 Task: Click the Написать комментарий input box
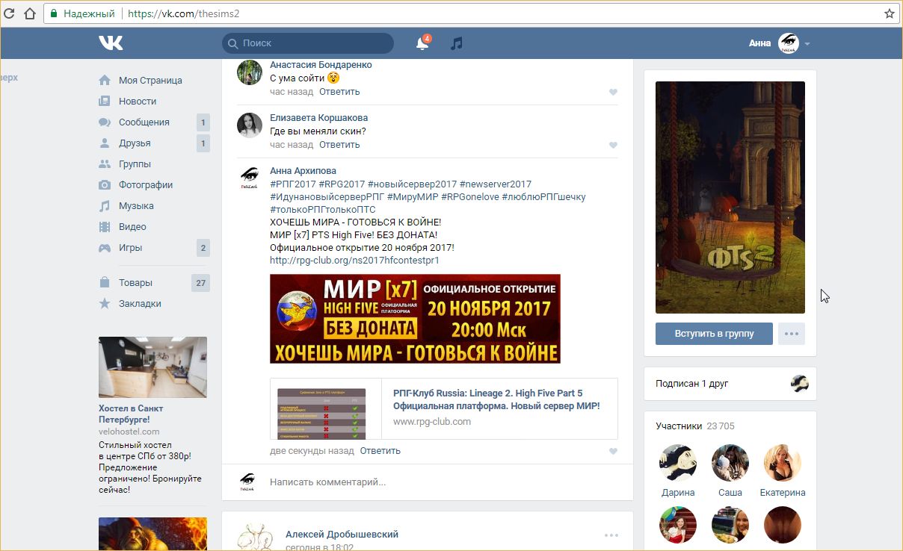coord(441,482)
